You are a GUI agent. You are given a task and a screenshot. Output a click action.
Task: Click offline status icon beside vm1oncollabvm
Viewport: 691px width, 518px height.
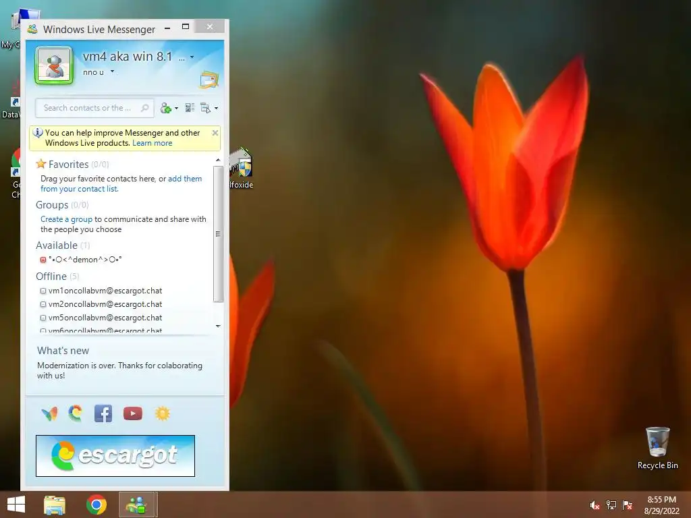click(x=43, y=291)
